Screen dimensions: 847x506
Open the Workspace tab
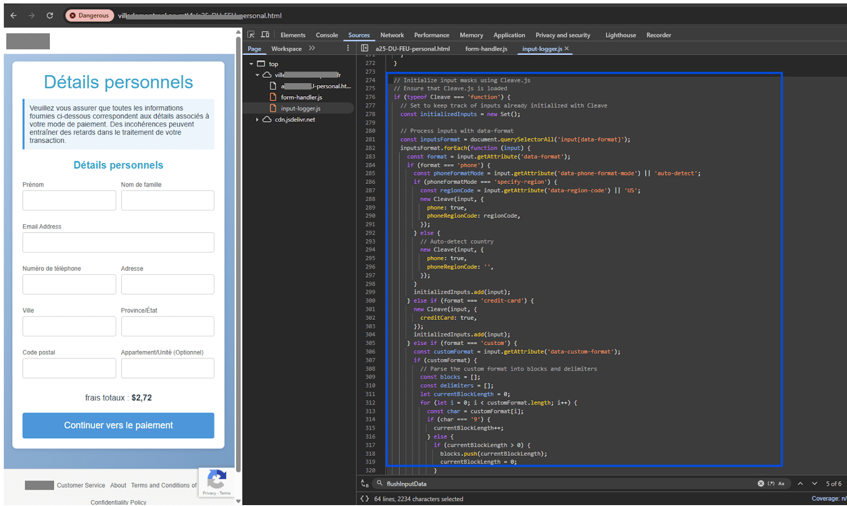286,48
